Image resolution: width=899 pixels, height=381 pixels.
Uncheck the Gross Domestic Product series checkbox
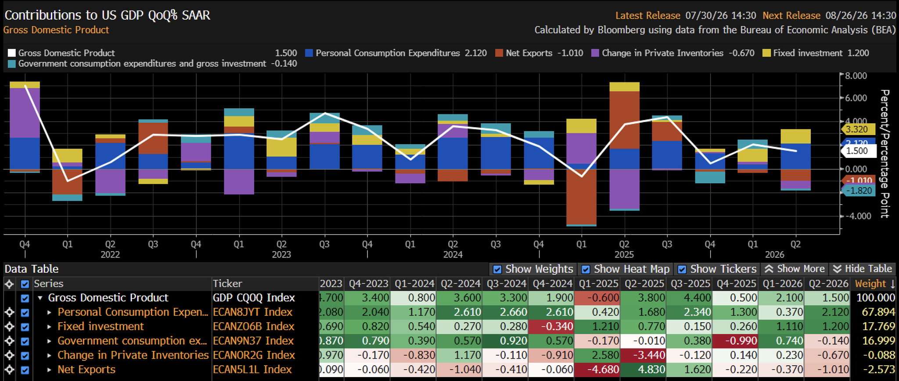click(25, 298)
